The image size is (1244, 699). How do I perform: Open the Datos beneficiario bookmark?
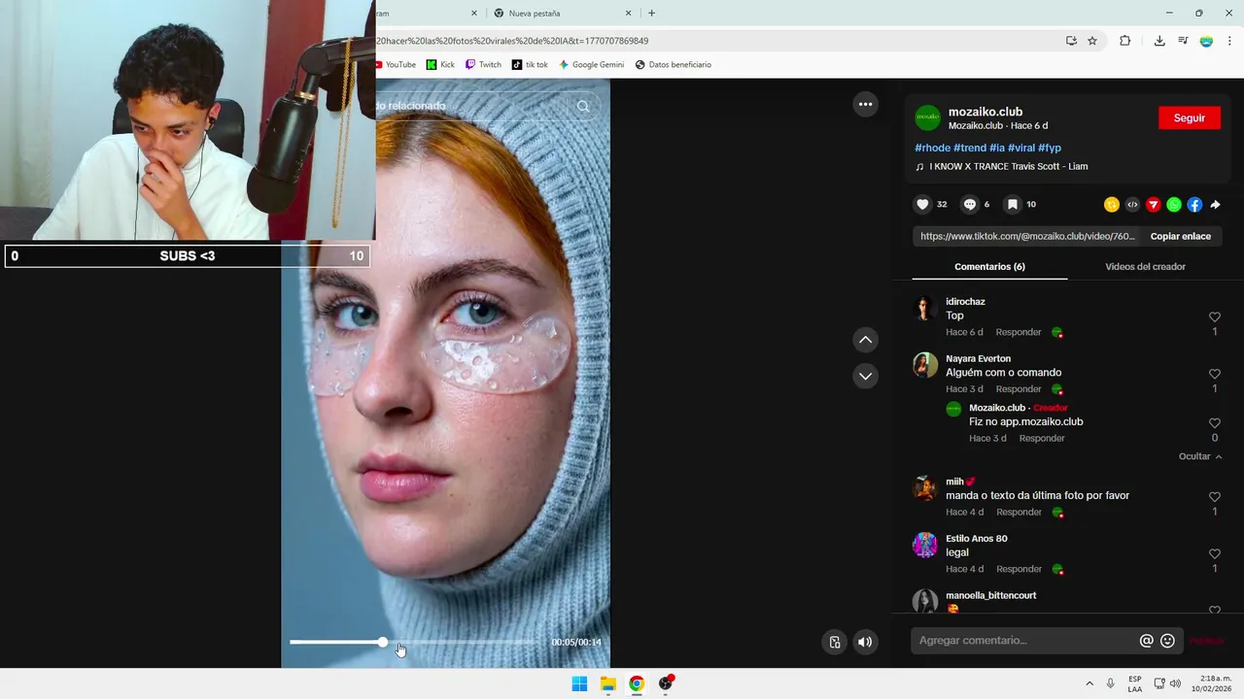[x=673, y=65]
